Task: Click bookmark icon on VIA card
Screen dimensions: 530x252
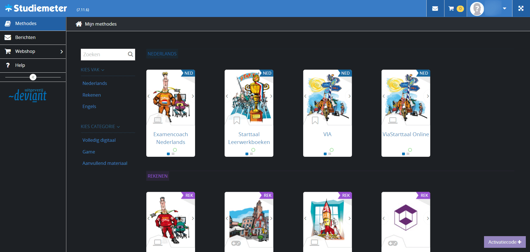Action: pos(315,120)
